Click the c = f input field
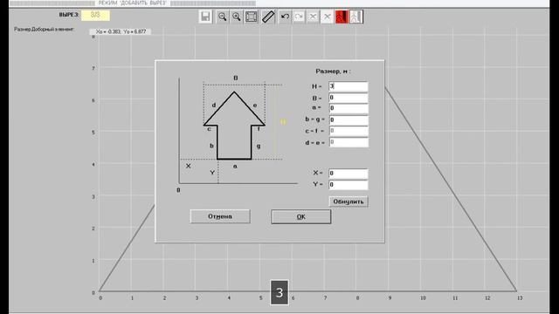This screenshot has height=314, width=559. (349, 131)
